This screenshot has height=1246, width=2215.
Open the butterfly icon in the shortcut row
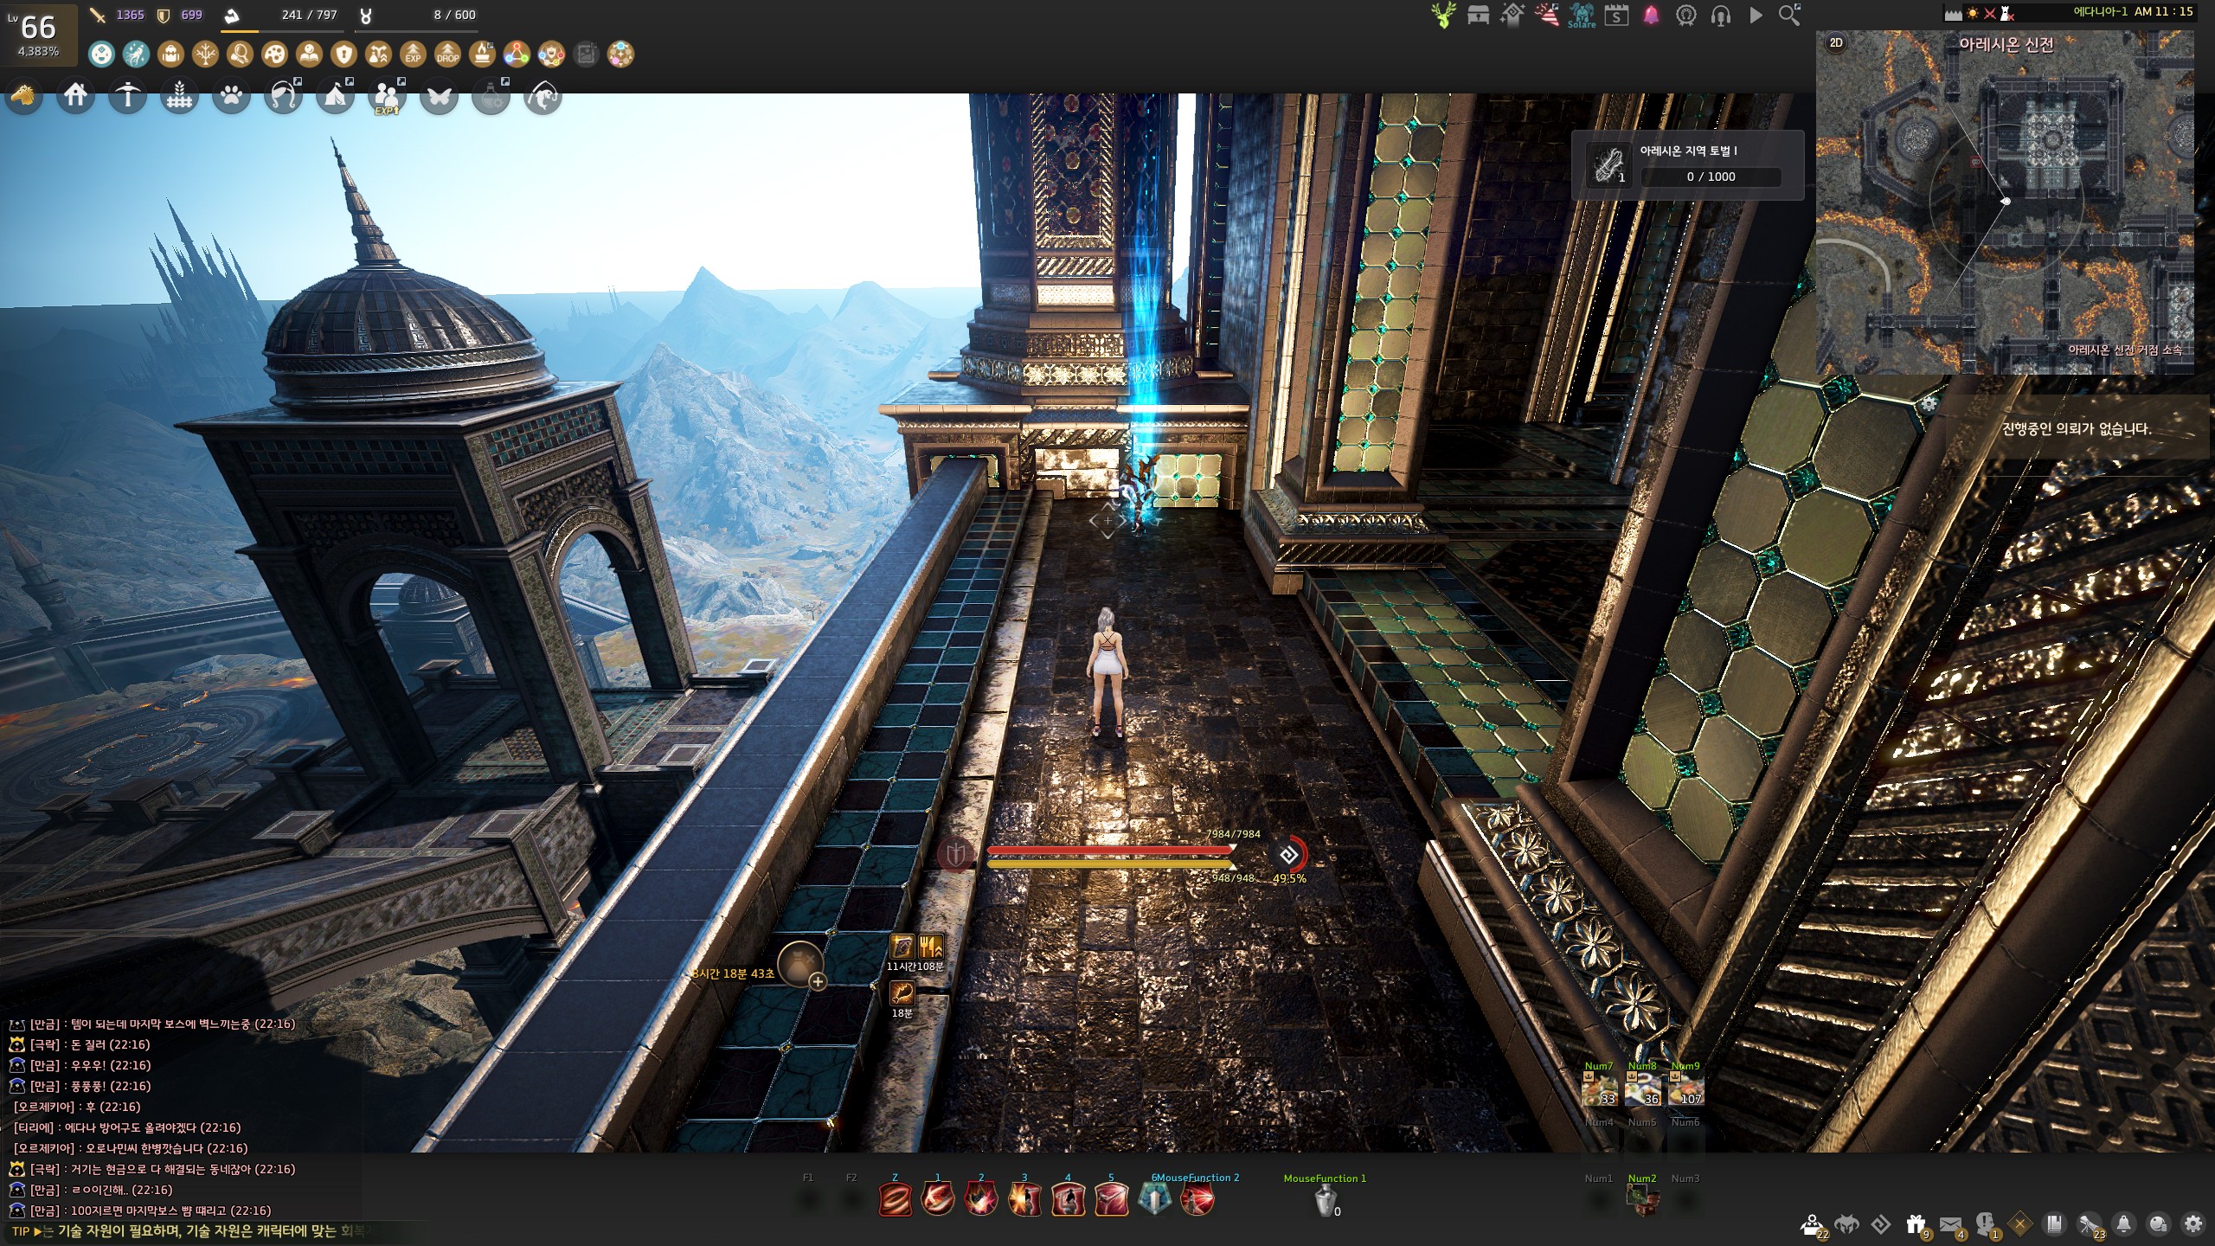pyautogui.click(x=440, y=96)
